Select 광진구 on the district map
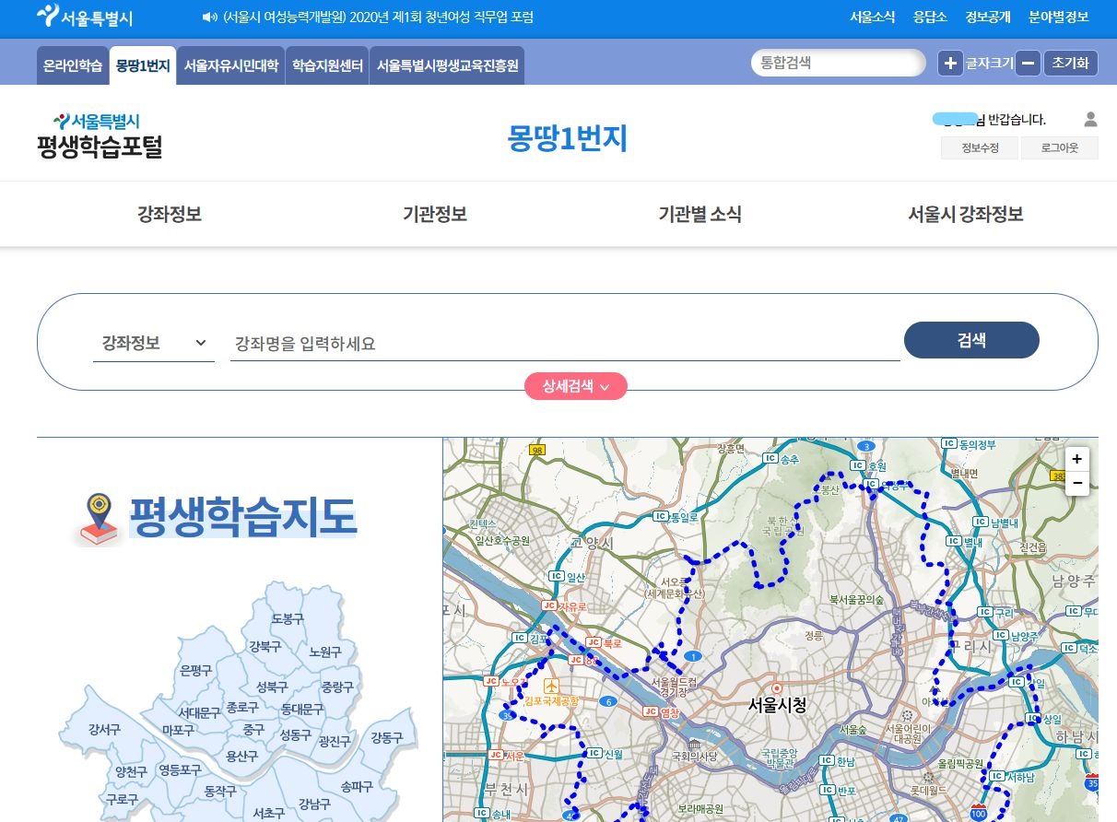Screen dimensions: 1117x822 click(334, 741)
